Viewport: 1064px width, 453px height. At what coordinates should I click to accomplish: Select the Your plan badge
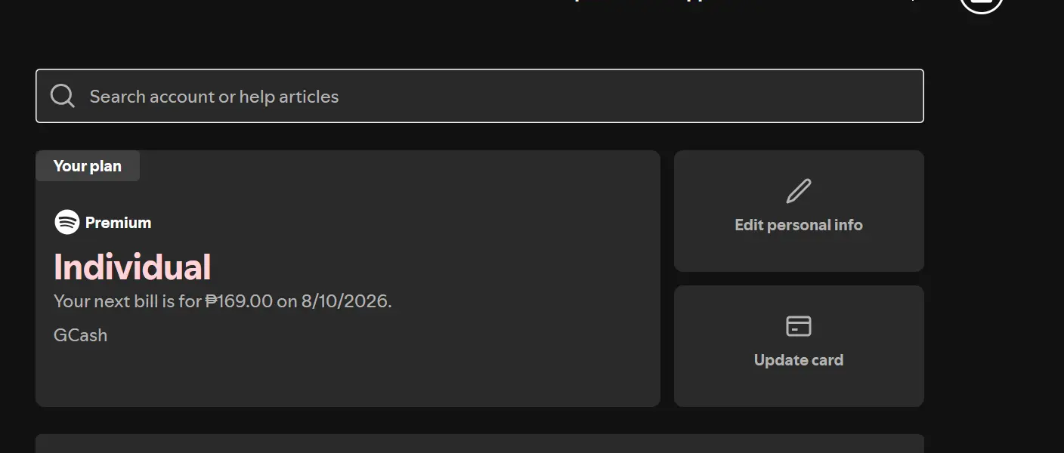(88, 166)
